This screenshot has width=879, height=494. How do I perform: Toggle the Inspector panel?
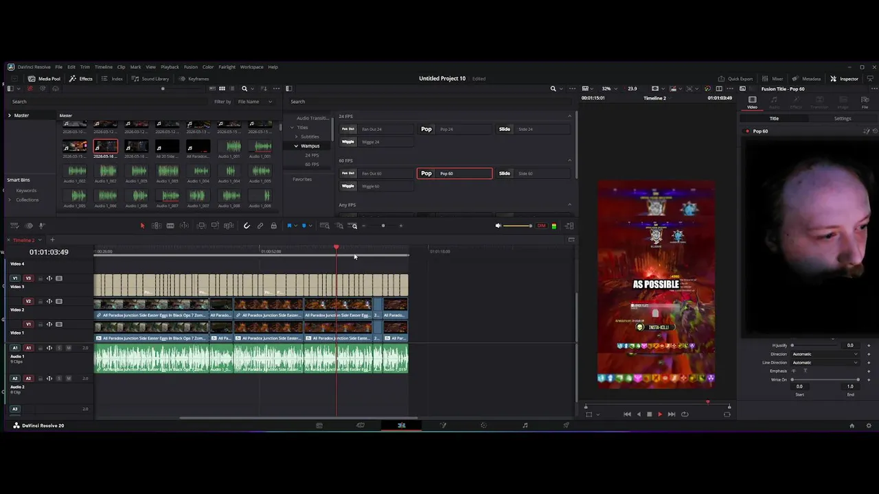pos(844,79)
